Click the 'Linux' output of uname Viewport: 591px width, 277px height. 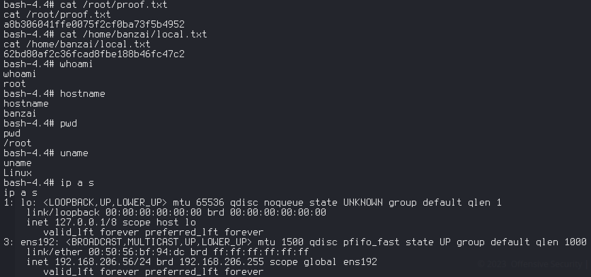click(x=17, y=173)
